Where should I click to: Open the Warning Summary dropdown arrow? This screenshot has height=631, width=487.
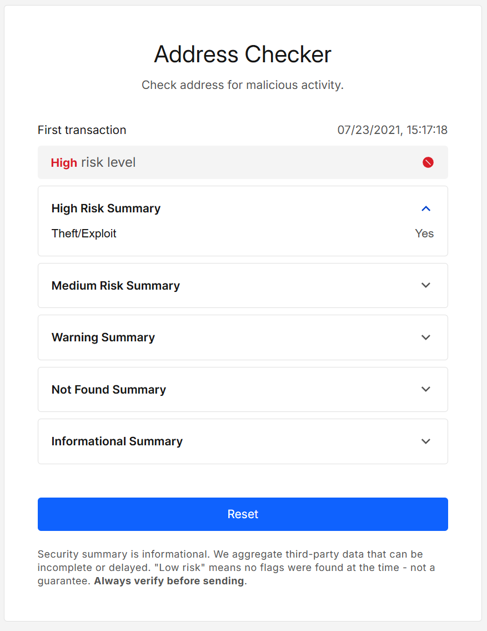(x=425, y=337)
